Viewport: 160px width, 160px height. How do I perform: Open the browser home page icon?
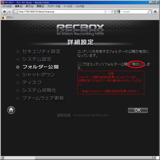tap(155, 12)
